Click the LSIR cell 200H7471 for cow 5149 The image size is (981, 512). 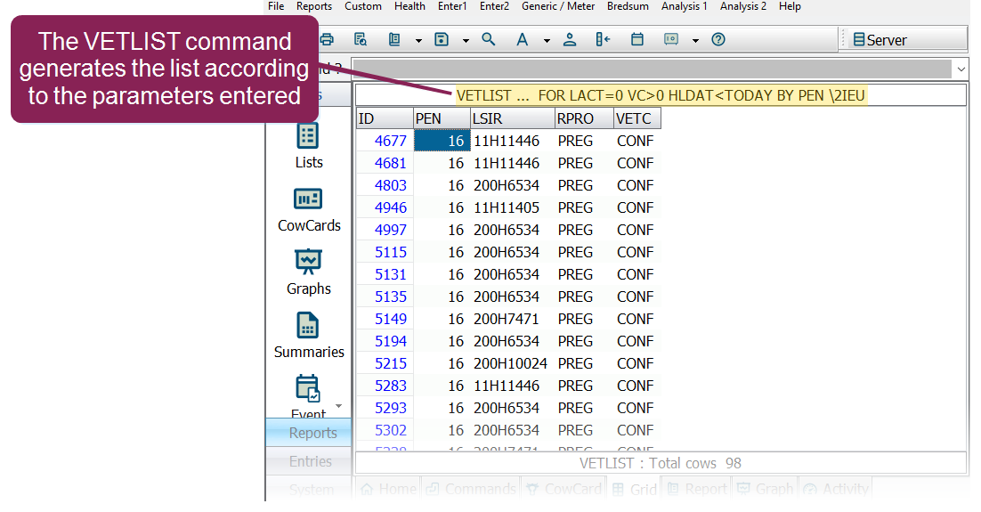point(506,319)
